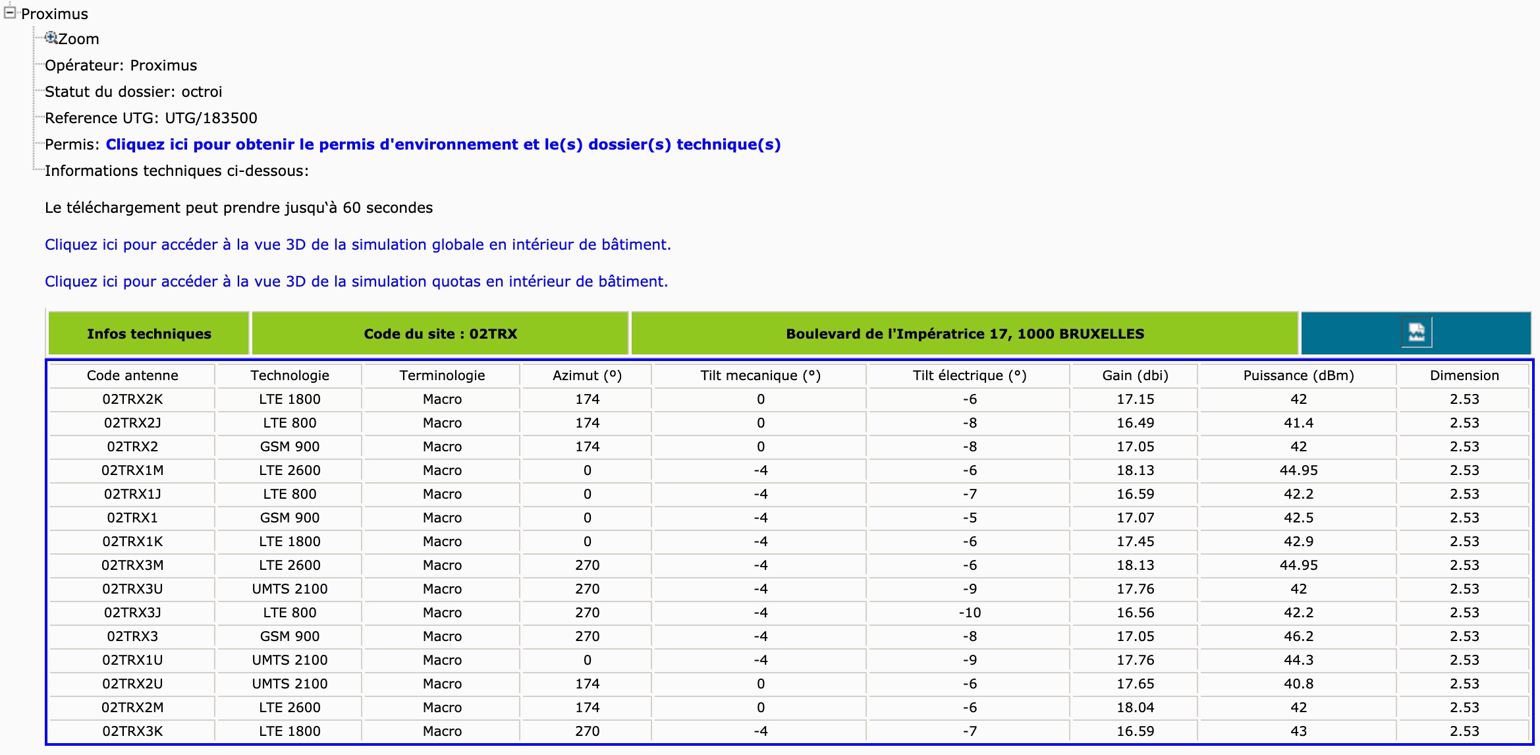This screenshot has width=1540, height=755.
Task: Click the Dimension column header
Action: (1464, 376)
